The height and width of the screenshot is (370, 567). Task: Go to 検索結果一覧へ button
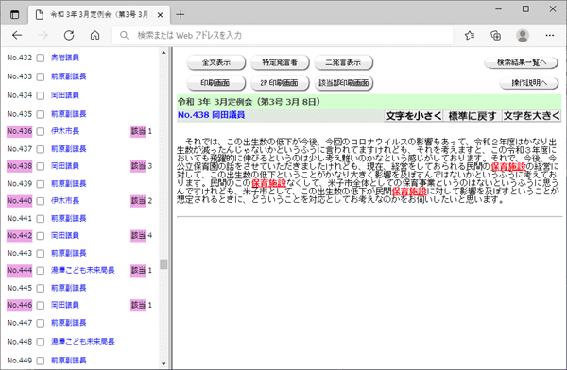[x=521, y=62]
